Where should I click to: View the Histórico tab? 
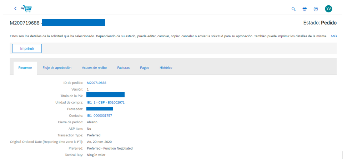coord(166,68)
